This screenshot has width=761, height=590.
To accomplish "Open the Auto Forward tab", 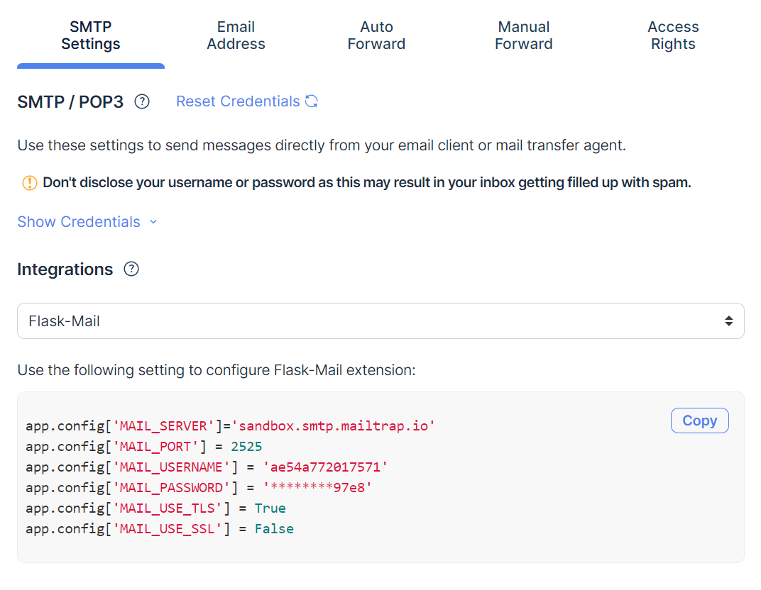I will point(376,35).
